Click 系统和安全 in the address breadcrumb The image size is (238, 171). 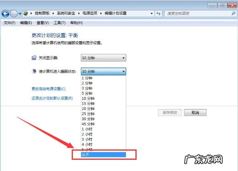point(66,13)
